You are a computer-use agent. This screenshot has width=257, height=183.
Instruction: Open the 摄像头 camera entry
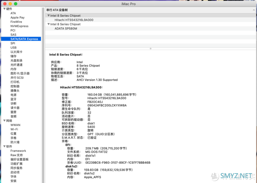coord(15,91)
